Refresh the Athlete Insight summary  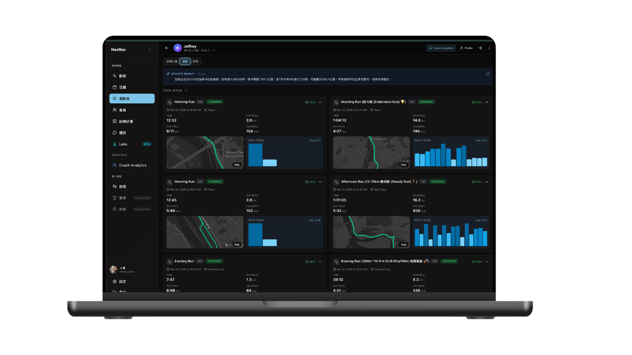(488, 74)
